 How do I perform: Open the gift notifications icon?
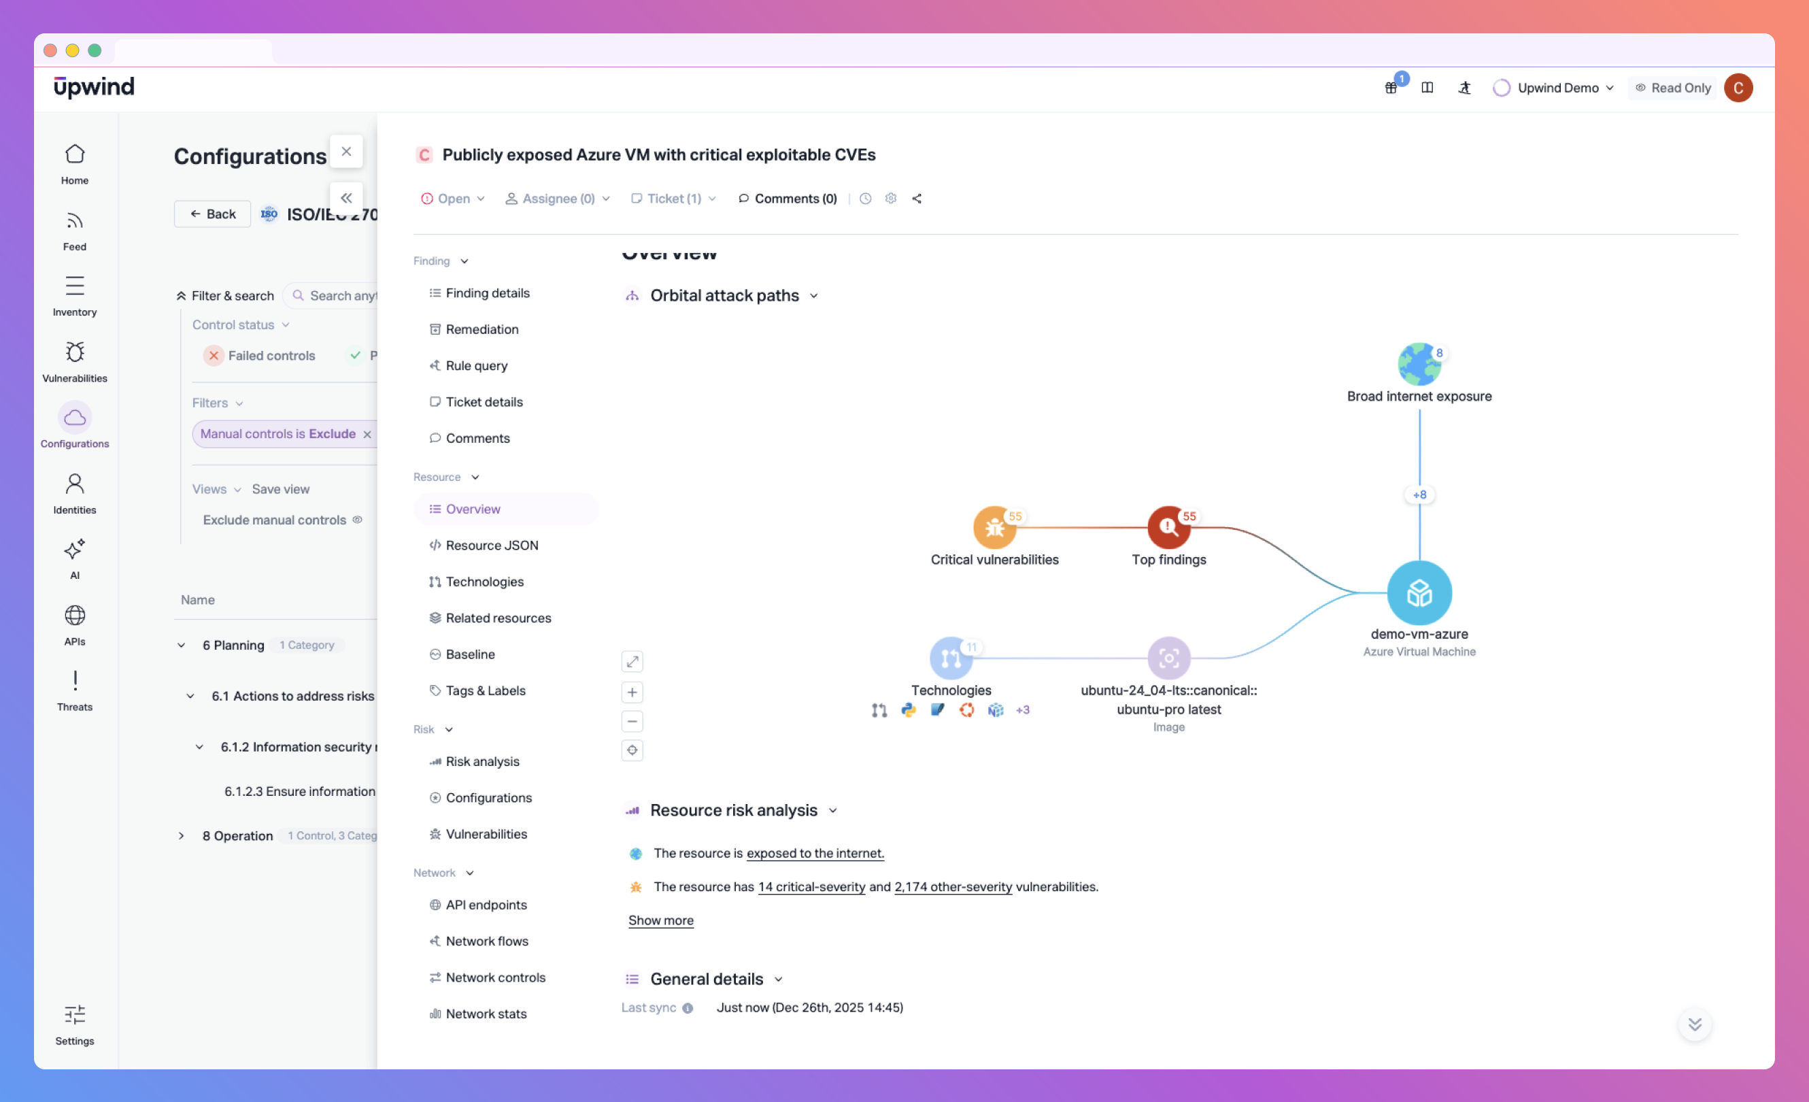1391,87
